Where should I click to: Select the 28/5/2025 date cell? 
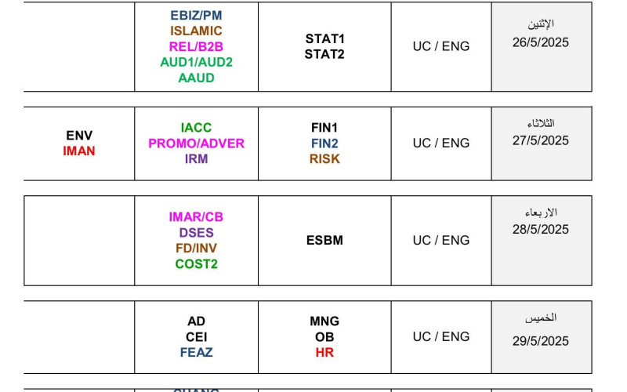pyautogui.click(x=541, y=229)
